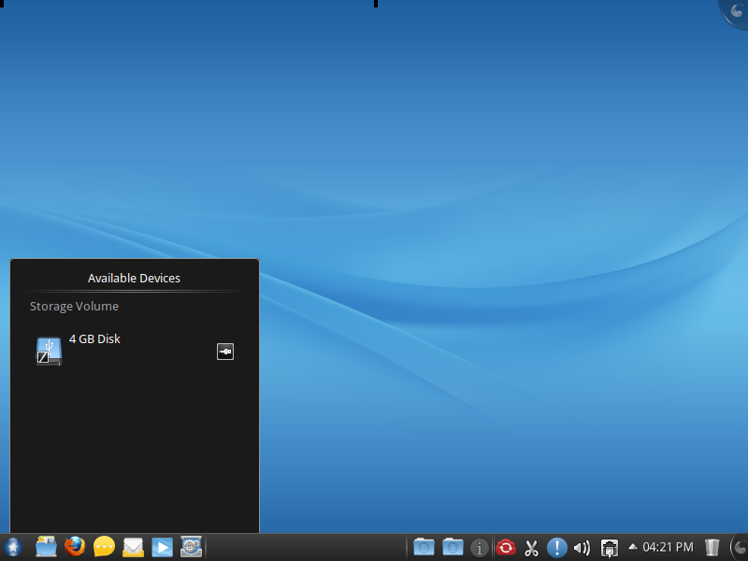
Task: Open the Kickoff application launcher star icon
Action: 13,547
